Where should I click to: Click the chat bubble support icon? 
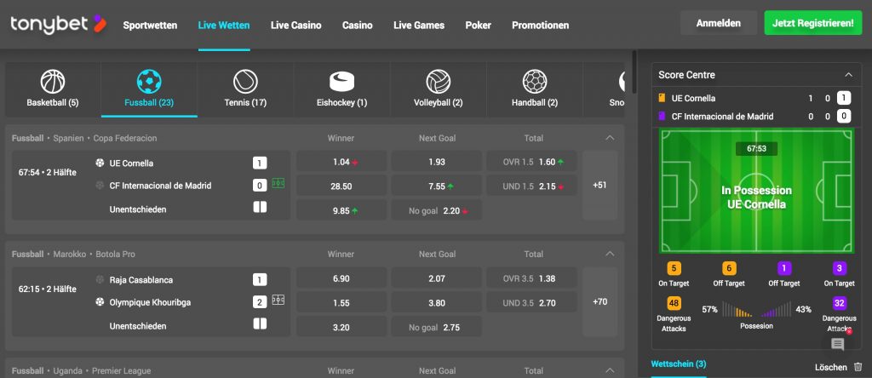point(838,344)
